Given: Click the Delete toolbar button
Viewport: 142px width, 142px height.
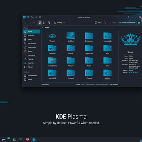Looking at the screenshot, I should [113, 23].
